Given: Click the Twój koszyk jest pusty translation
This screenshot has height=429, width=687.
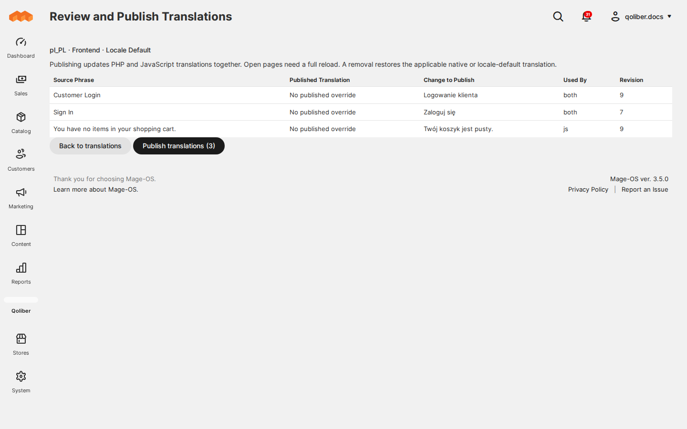Looking at the screenshot, I should pyautogui.click(x=458, y=129).
